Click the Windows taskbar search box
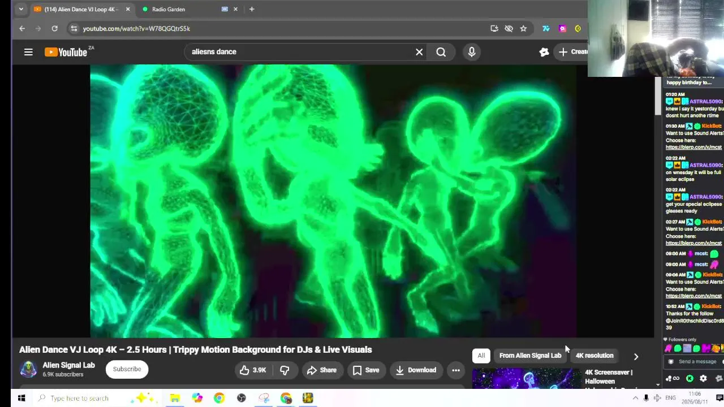The height and width of the screenshot is (407, 724). [x=97, y=399]
